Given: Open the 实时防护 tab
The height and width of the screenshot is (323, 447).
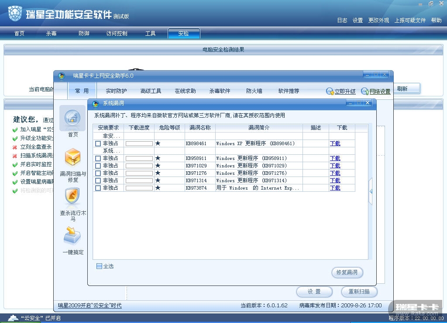Looking at the screenshot, I should (116, 91).
